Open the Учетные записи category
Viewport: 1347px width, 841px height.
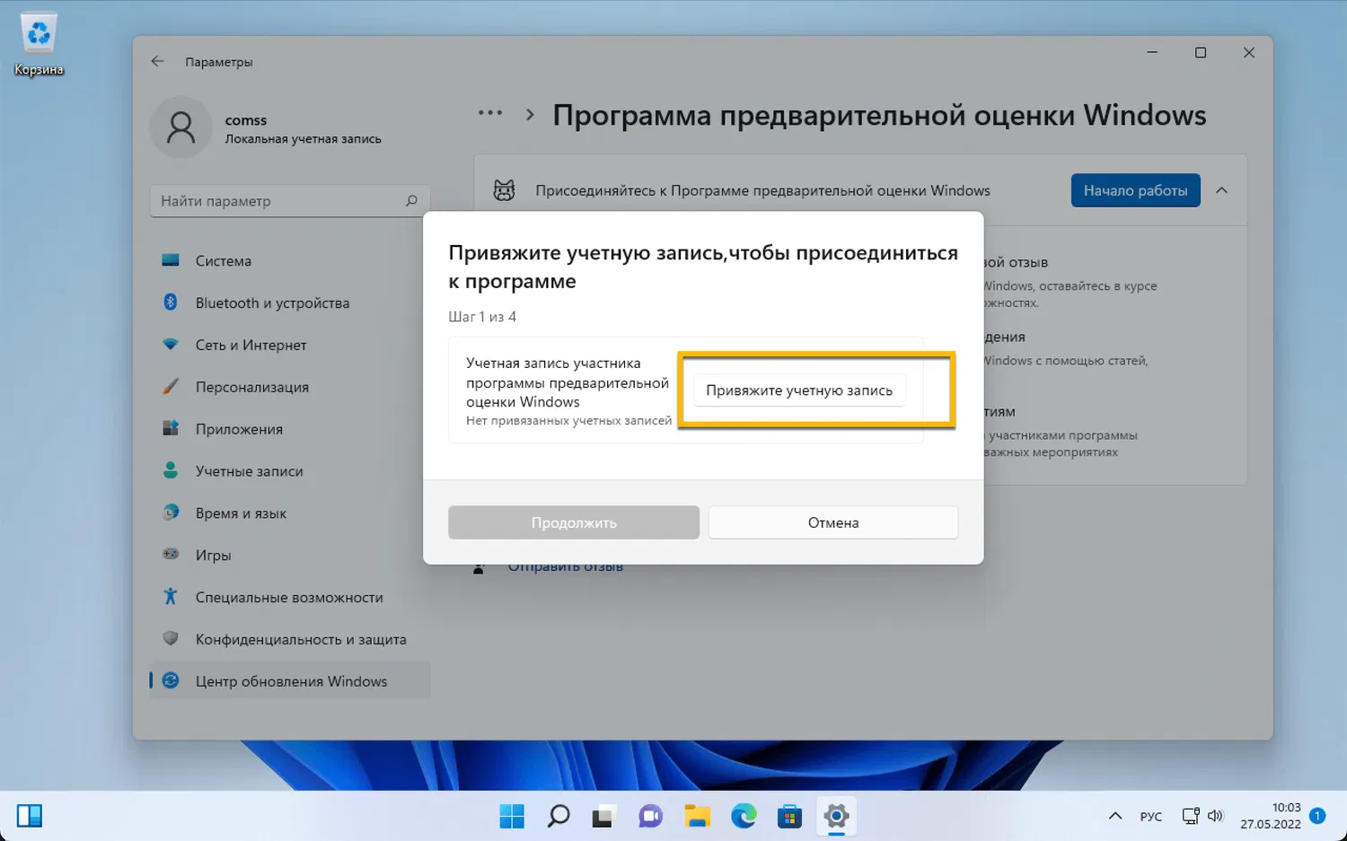point(290,471)
